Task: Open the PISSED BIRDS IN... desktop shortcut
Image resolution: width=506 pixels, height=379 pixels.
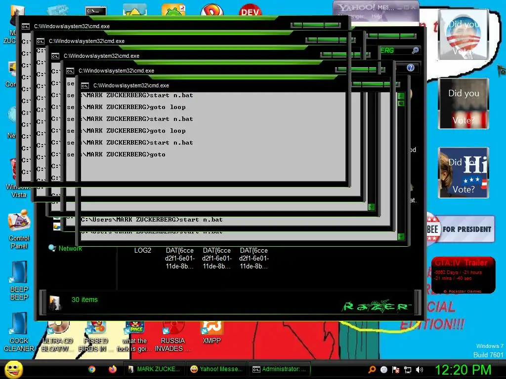Action: 95,337
